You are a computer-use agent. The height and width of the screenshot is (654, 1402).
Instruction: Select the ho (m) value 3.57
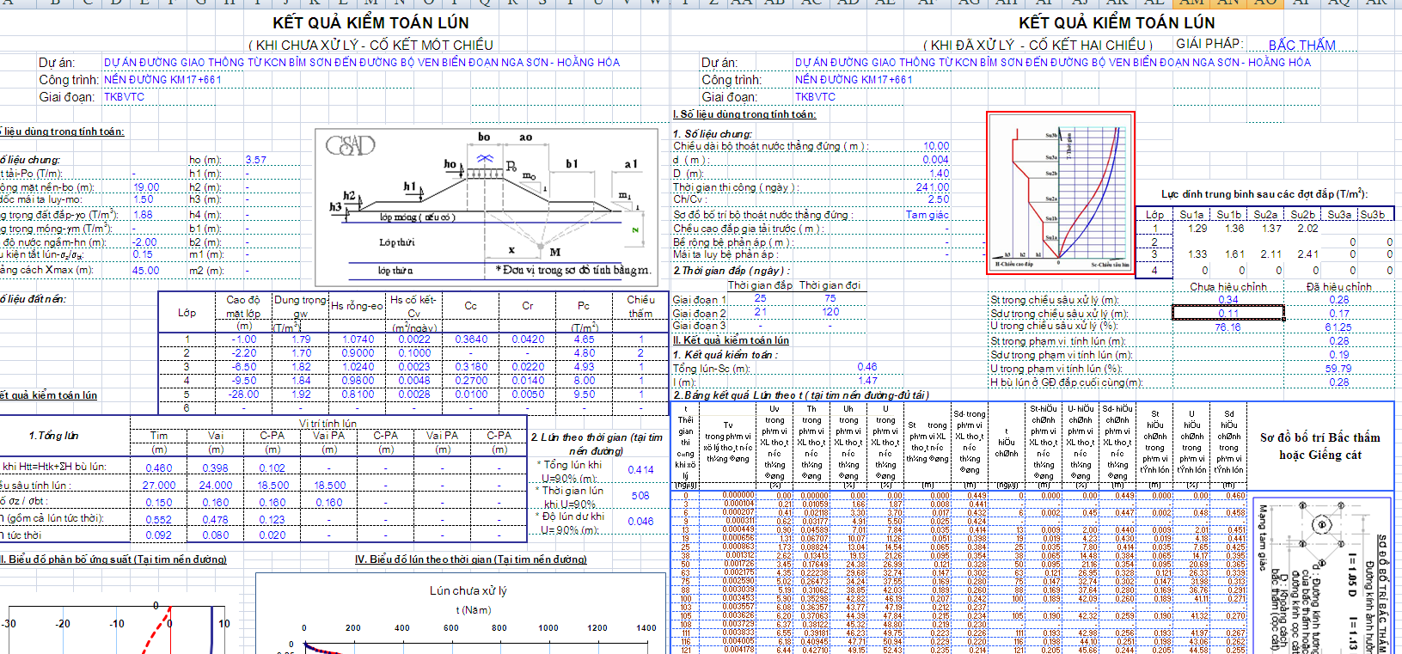(256, 160)
